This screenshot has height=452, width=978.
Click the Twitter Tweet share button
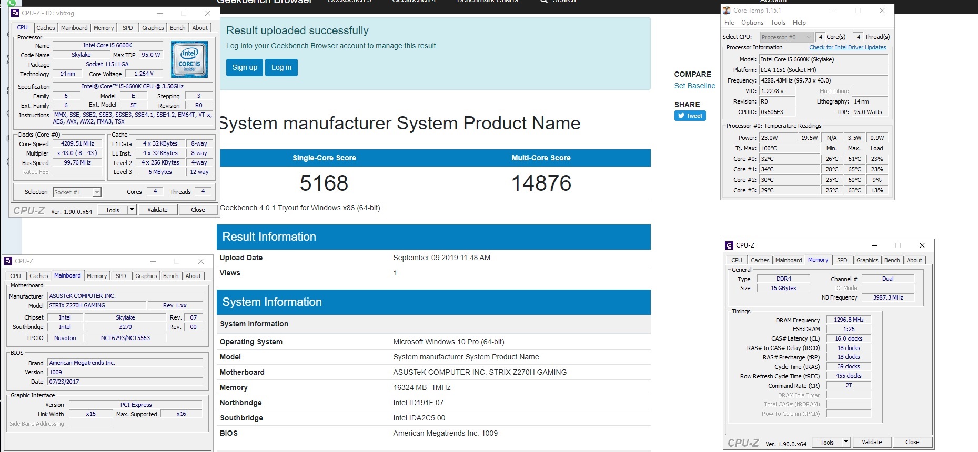pyautogui.click(x=690, y=116)
